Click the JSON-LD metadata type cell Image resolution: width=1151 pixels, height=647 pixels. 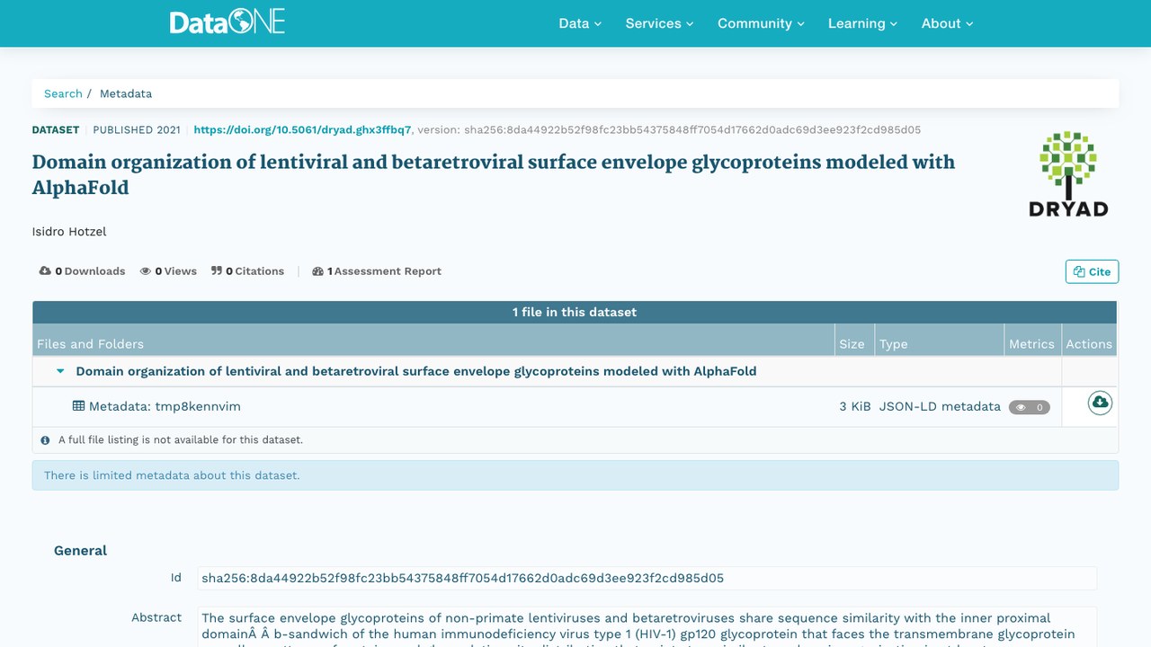click(940, 406)
